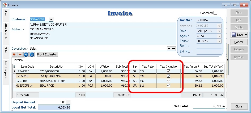Open the Date picker dropdown arrow
Image resolution: width=251 pixels, height=113 pixels.
click(219, 31)
